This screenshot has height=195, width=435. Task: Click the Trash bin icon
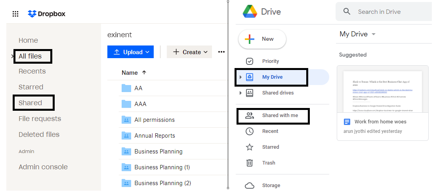[250, 163]
